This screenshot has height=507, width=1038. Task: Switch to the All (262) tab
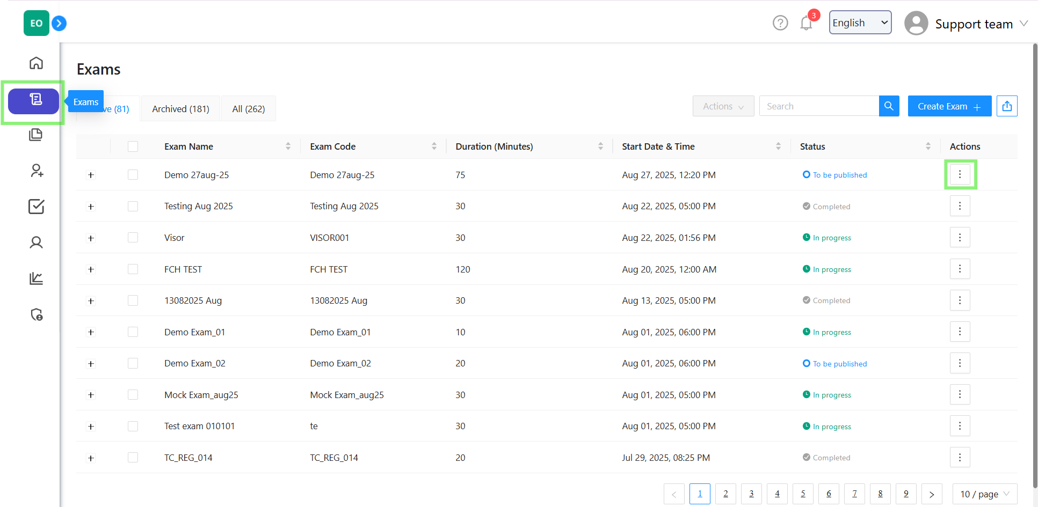point(248,109)
